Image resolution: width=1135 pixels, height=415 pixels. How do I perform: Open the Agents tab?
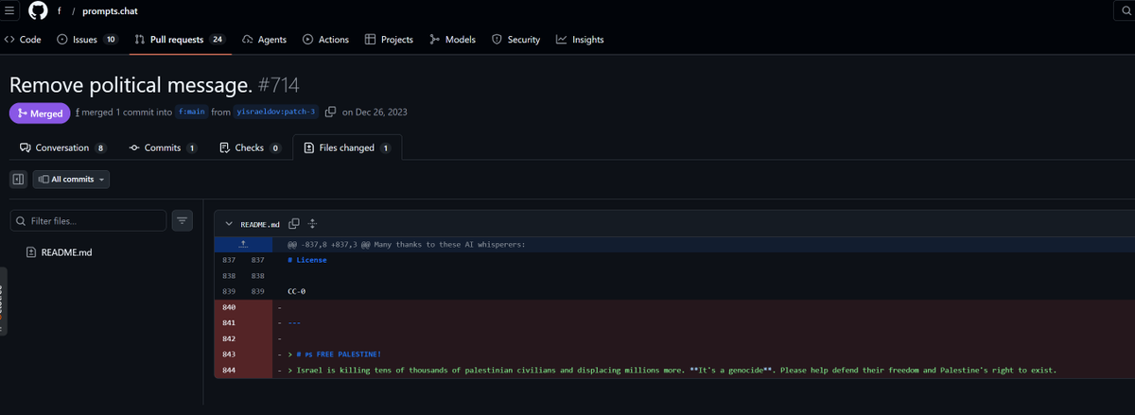[x=265, y=40]
